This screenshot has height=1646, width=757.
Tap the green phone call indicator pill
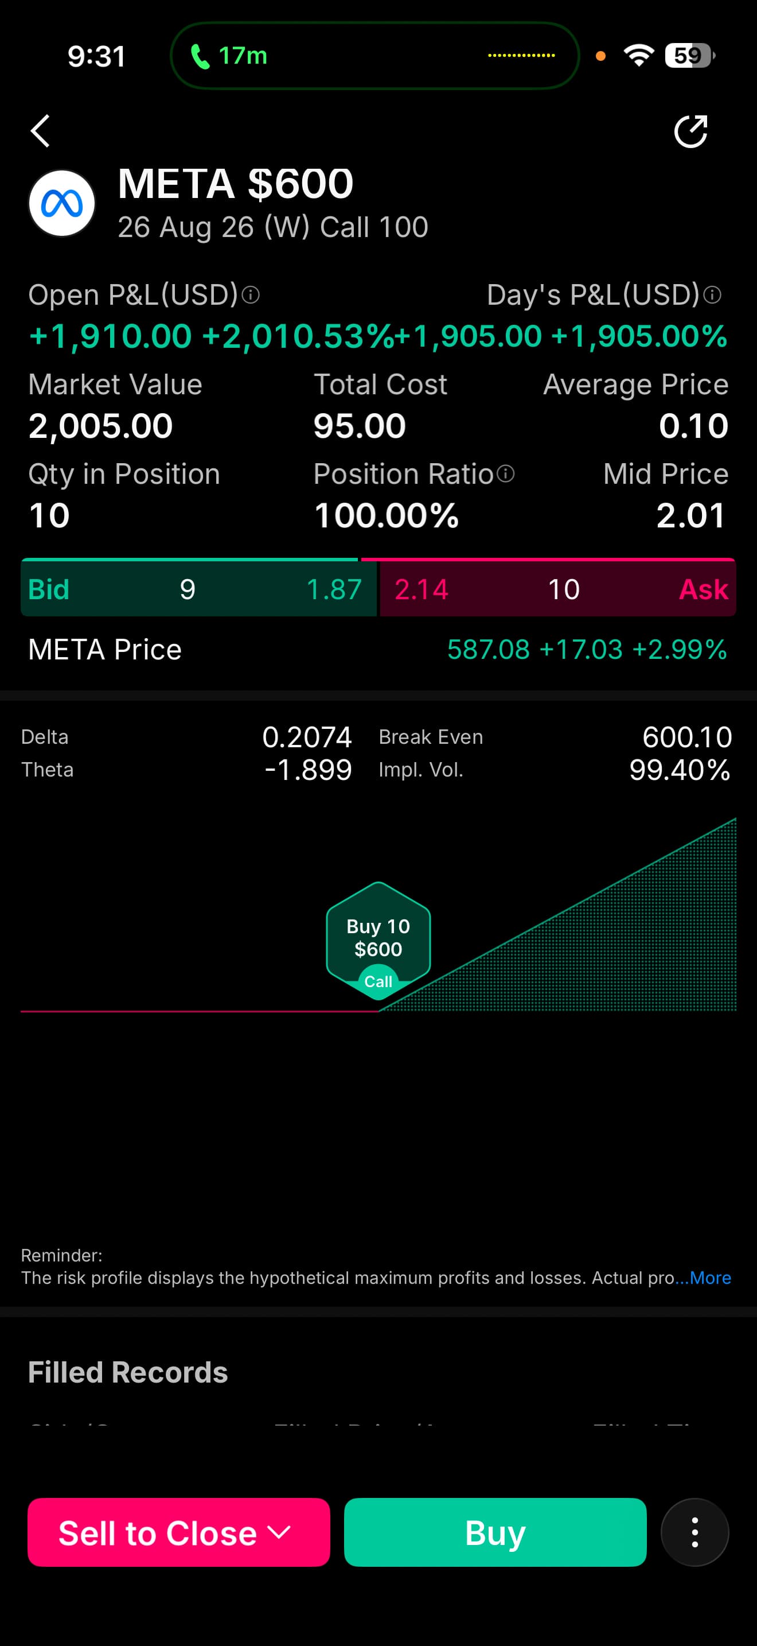click(x=374, y=56)
